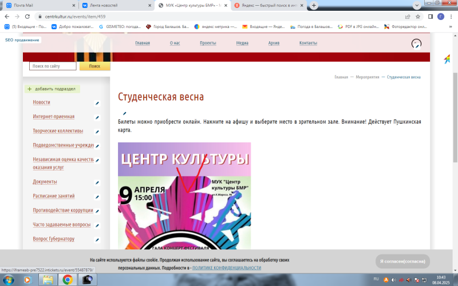Open PDF в JPG онлайн bookmark
The image size is (458, 286).
358,26
